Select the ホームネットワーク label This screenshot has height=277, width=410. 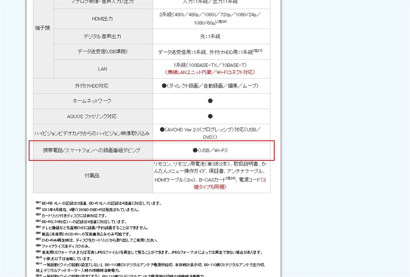tap(92, 101)
